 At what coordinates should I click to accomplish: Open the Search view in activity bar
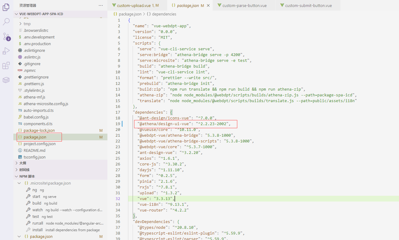[x=6, y=22]
